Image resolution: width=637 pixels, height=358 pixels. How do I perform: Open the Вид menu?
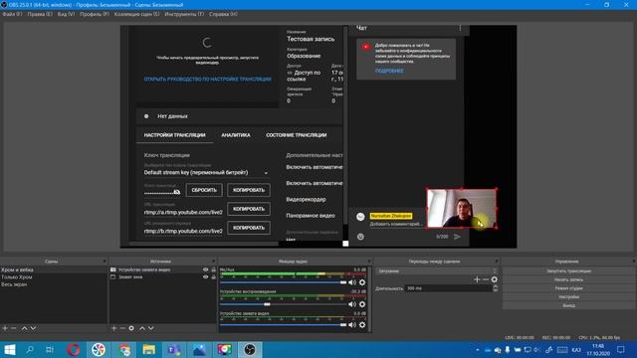click(66, 14)
